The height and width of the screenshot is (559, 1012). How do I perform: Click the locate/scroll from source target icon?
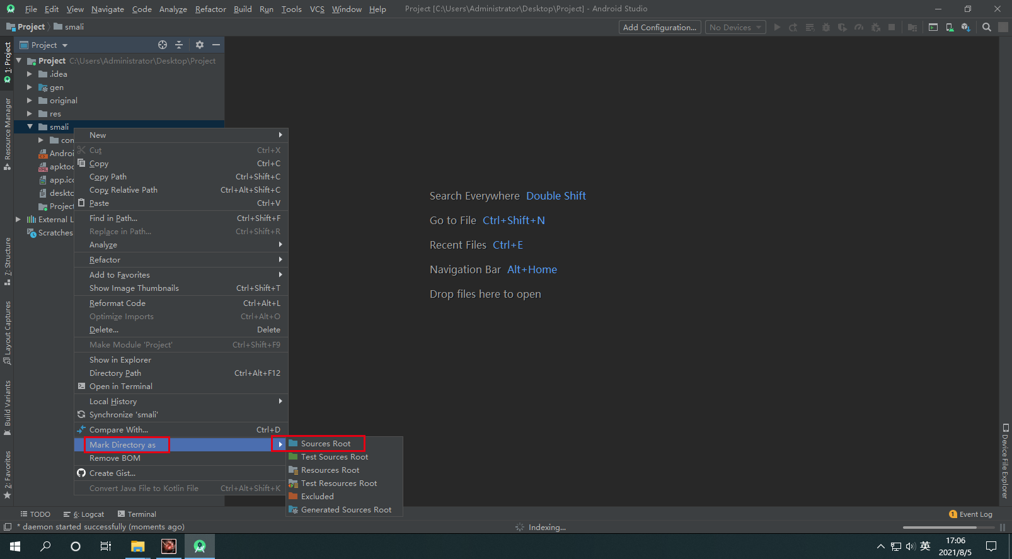[x=163, y=45]
